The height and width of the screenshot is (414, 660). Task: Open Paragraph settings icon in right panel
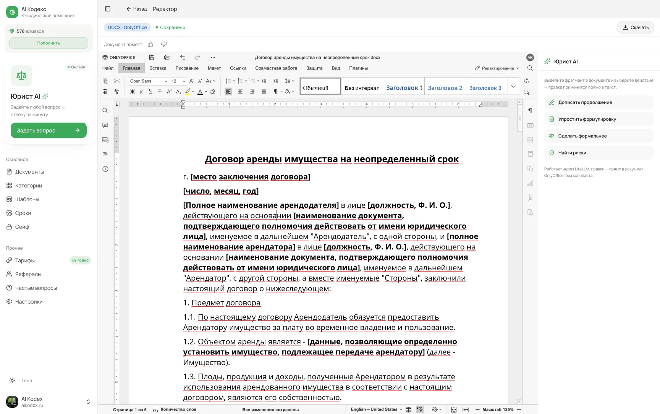(530, 111)
